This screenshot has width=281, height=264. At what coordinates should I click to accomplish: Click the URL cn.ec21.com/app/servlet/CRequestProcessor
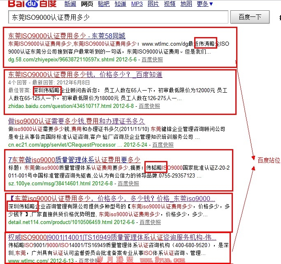[62, 145]
